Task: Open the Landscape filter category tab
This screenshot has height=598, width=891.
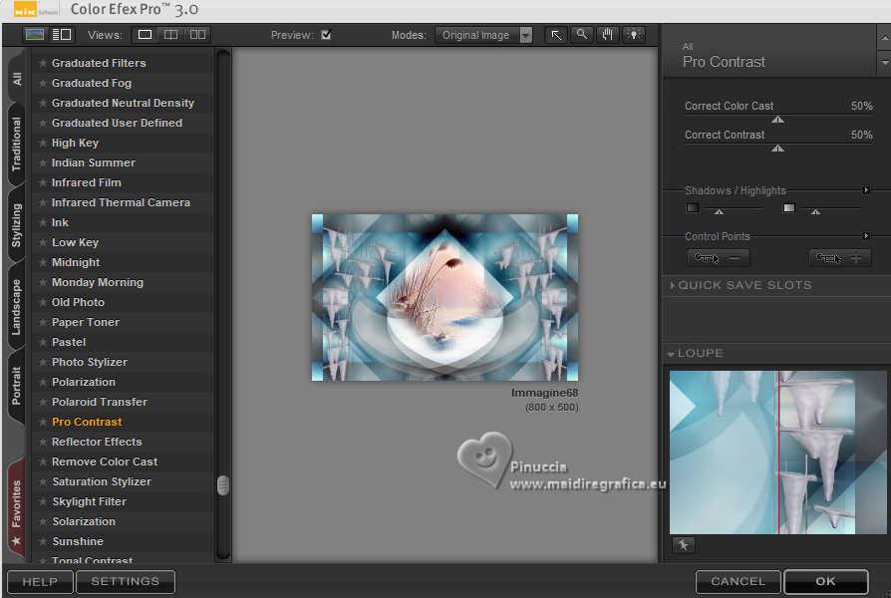Action: (x=17, y=307)
